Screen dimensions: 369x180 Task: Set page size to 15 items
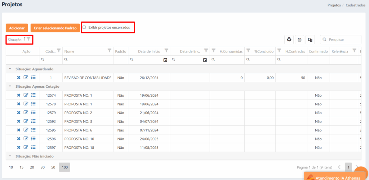coord(22,167)
